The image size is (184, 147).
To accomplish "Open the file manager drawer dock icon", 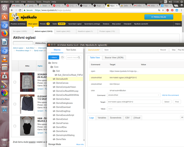I will 4,67.
